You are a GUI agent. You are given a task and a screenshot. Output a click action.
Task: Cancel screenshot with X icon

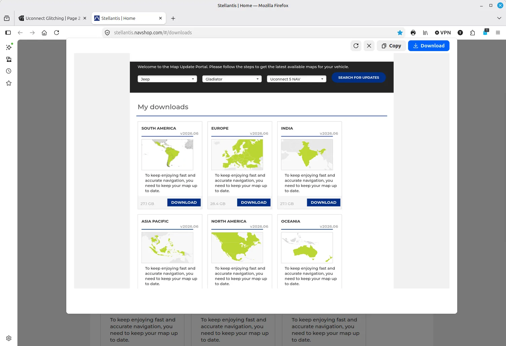click(369, 46)
